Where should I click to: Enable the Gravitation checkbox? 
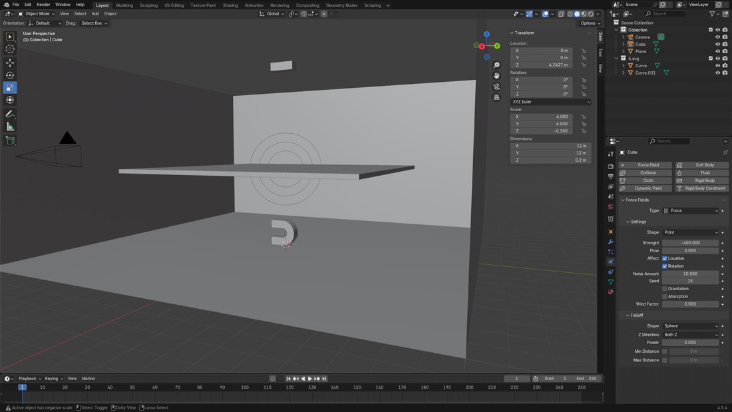(x=665, y=289)
